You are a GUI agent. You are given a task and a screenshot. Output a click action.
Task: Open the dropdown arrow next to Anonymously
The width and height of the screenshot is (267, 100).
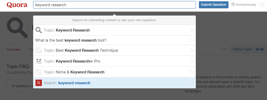262,5
